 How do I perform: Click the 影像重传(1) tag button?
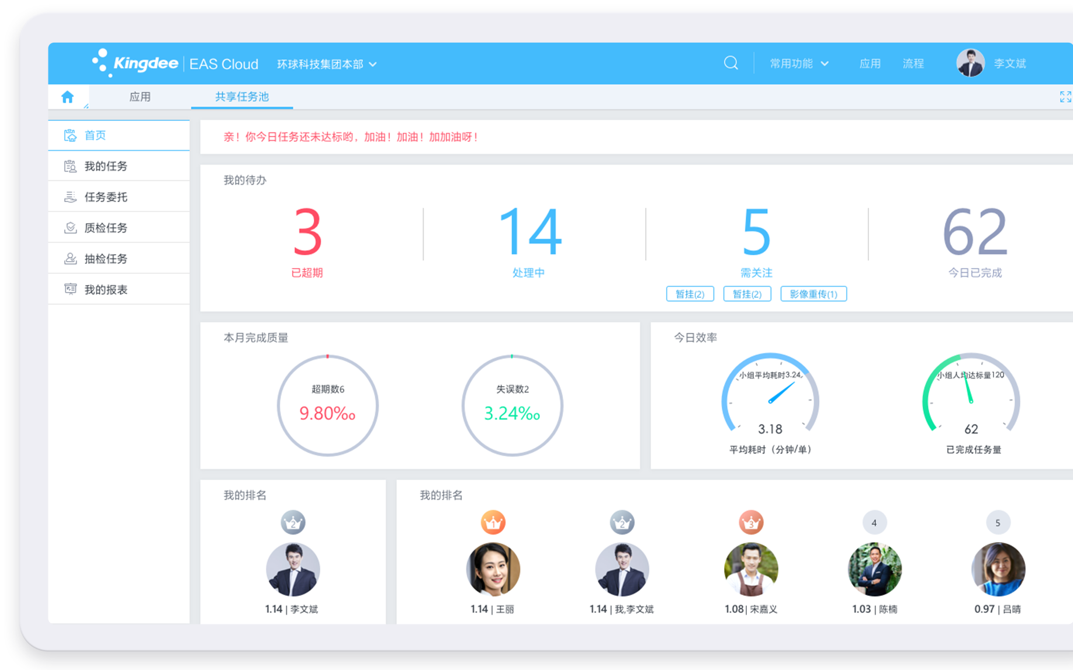point(814,294)
